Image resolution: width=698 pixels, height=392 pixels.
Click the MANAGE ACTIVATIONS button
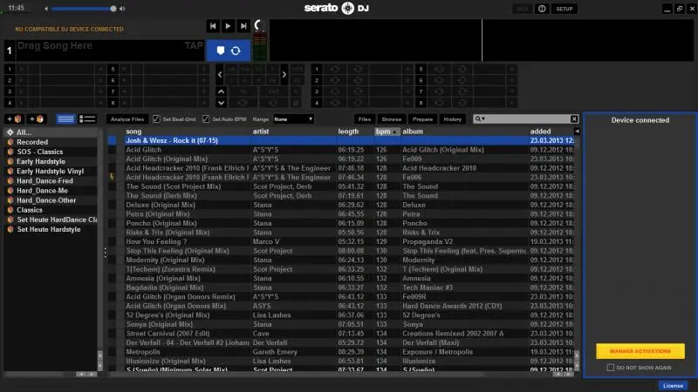[x=640, y=351]
